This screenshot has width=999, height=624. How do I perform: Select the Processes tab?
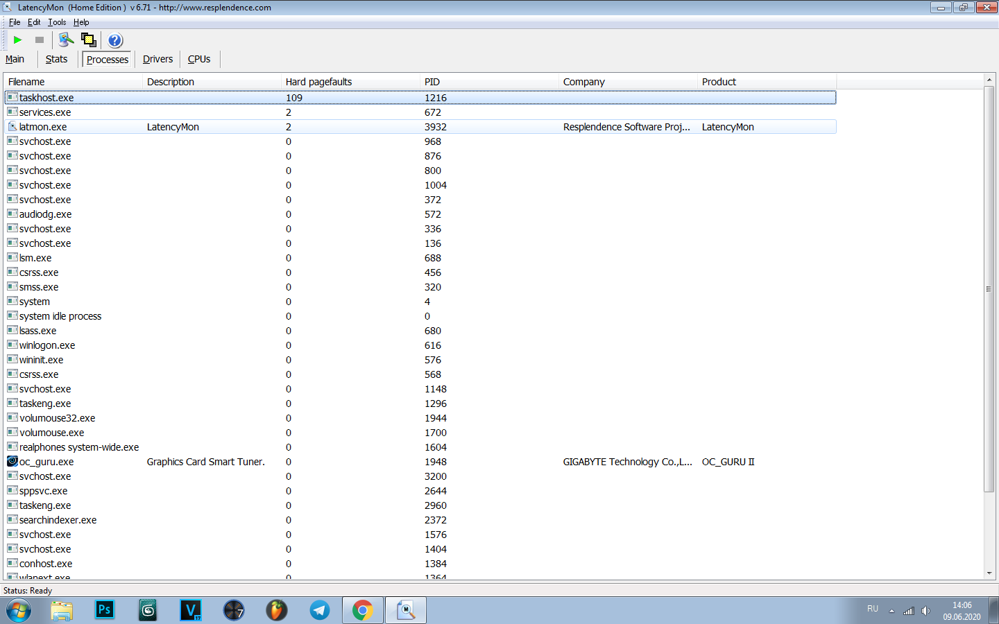pyautogui.click(x=107, y=60)
